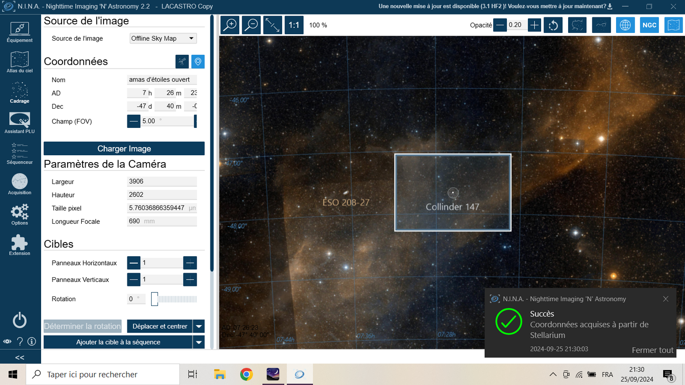Open Stellarium from the Windows taskbar
Screen dimensions: 685x385
pyautogui.click(x=273, y=374)
